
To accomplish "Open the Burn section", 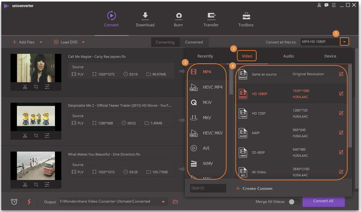I will [x=179, y=19].
